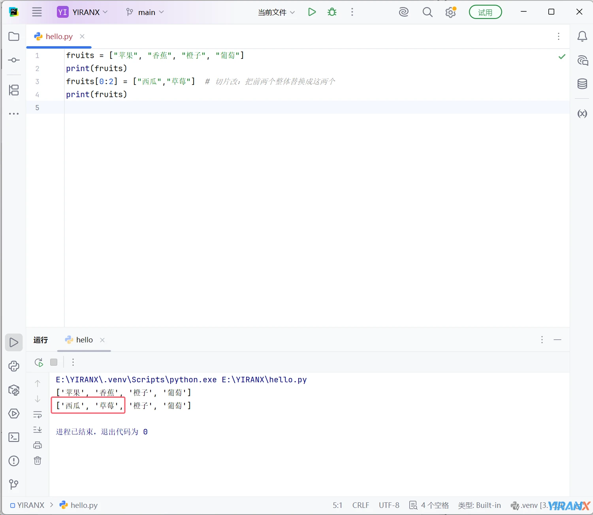Open the YIRANX project dropdown

pyautogui.click(x=83, y=12)
